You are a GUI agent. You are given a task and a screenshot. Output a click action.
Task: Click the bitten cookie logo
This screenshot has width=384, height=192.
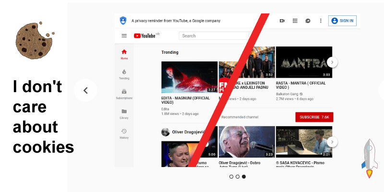33,39
